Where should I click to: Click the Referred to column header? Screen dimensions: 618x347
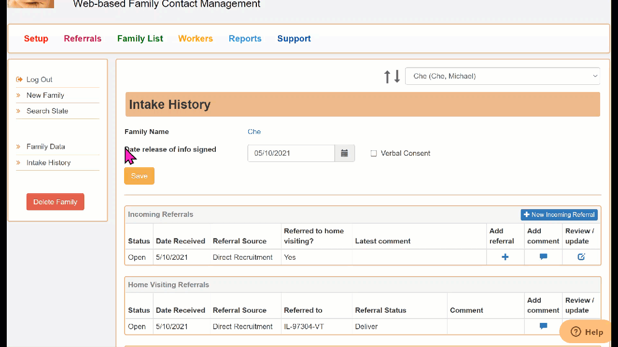coord(303,310)
